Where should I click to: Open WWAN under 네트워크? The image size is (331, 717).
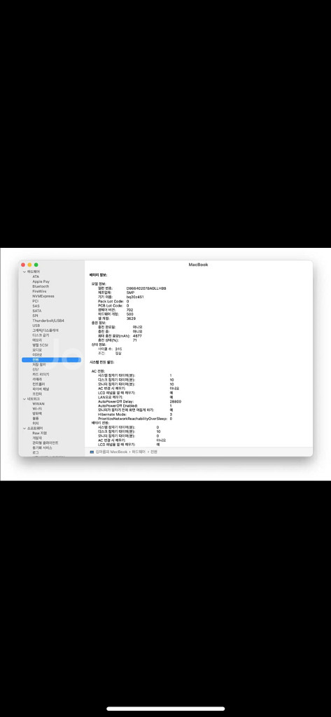pos(38,404)
